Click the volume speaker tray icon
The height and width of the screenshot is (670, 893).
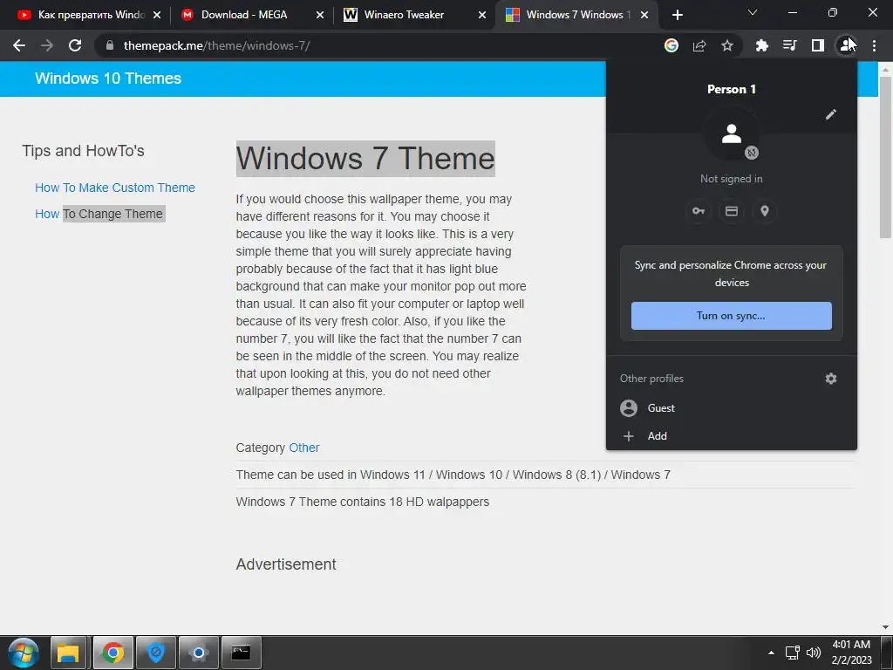click(814, 653)
